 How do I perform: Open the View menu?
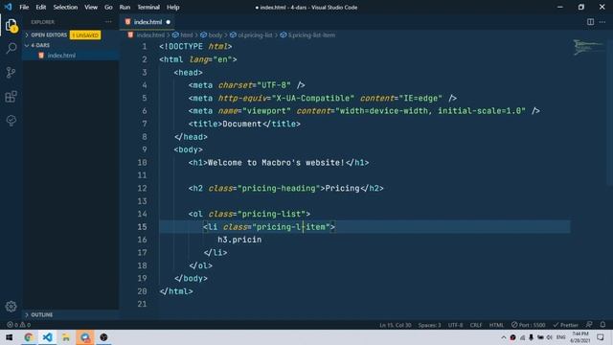(91, 7)
